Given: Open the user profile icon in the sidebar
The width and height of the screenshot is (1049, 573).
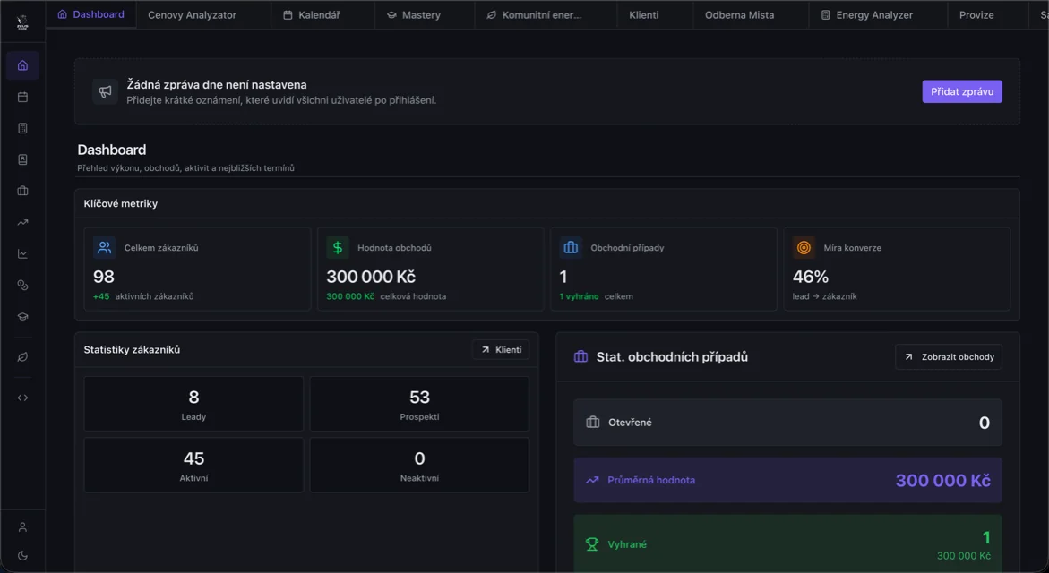Looking at the screenshot, I should 22,527.
